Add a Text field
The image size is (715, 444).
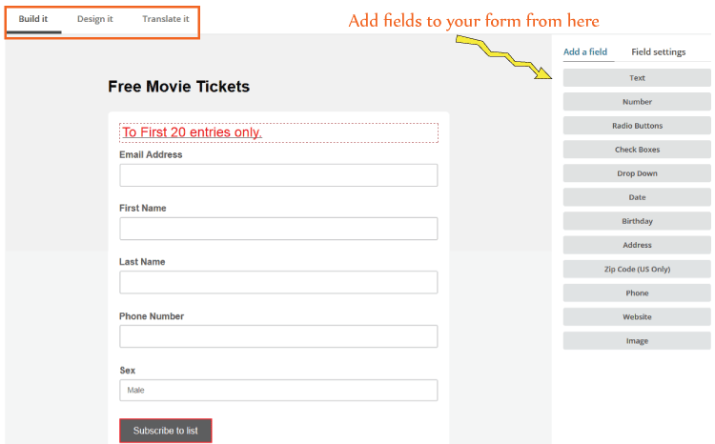pos(637,78)
